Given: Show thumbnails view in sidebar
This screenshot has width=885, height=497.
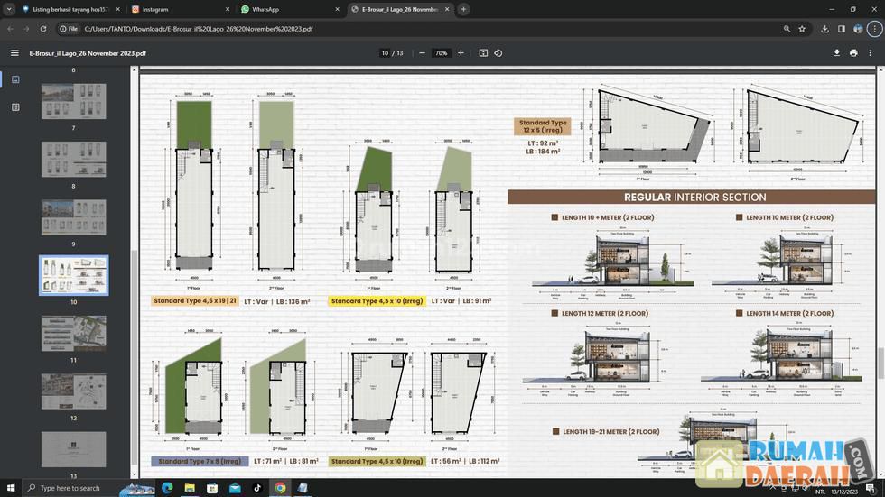Looking at the screenshot, I should point(15,79).
